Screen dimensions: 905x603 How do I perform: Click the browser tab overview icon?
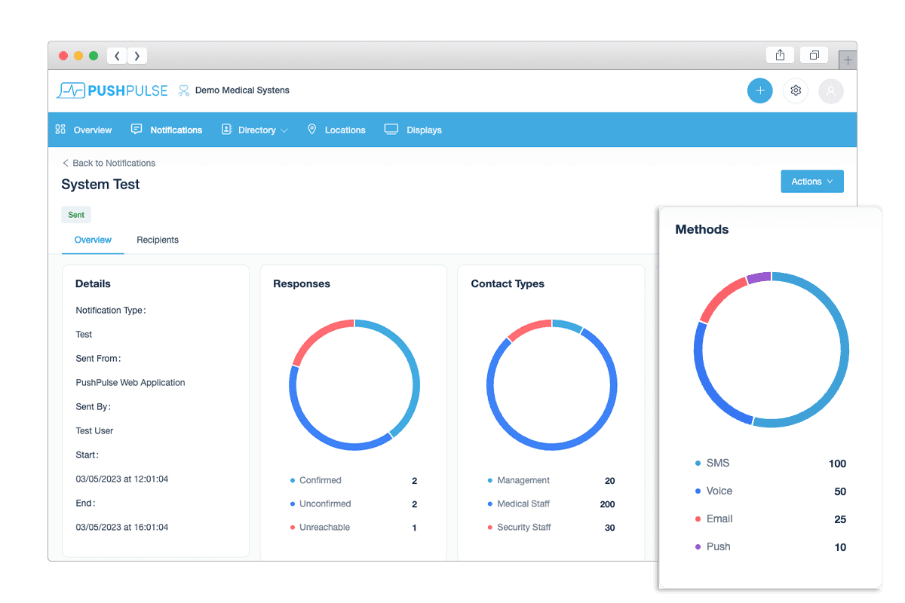coord(814,55)
